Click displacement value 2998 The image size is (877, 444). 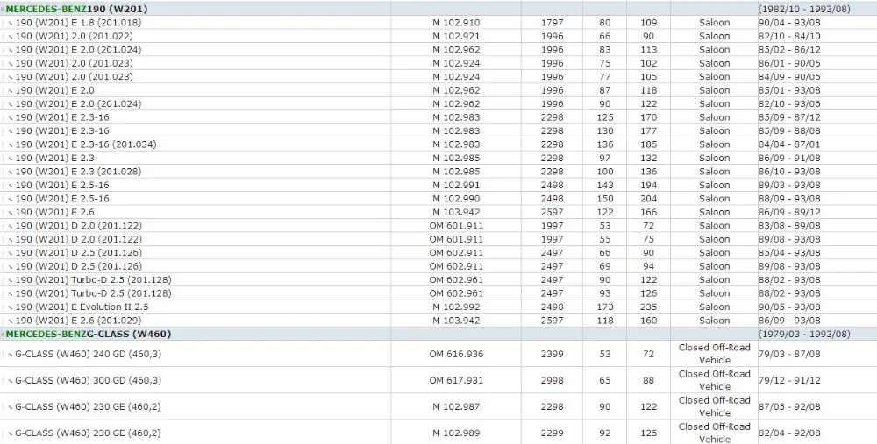pyautogui.click(x=552, y=380)
